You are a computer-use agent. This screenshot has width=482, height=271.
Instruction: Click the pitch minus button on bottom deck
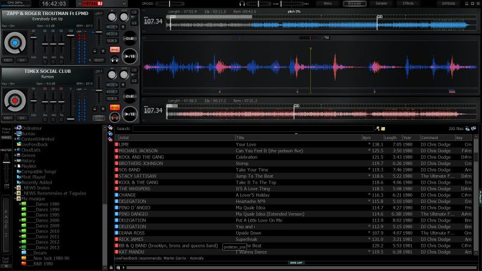95,109
